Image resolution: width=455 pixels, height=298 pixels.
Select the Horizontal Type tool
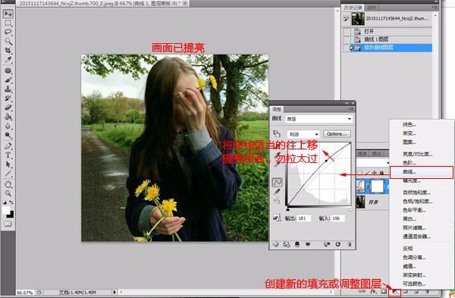pos(8,155)
